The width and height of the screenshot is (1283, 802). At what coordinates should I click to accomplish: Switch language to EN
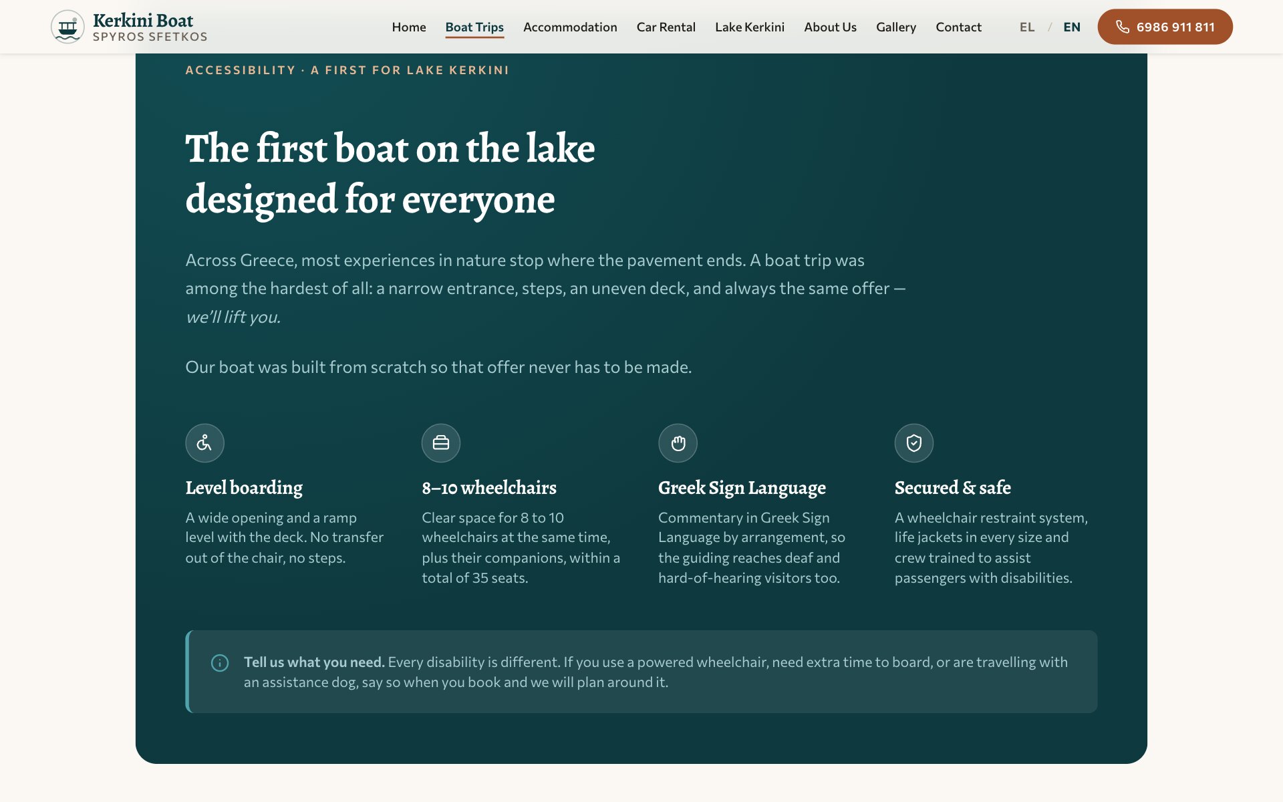(1072, 27)
